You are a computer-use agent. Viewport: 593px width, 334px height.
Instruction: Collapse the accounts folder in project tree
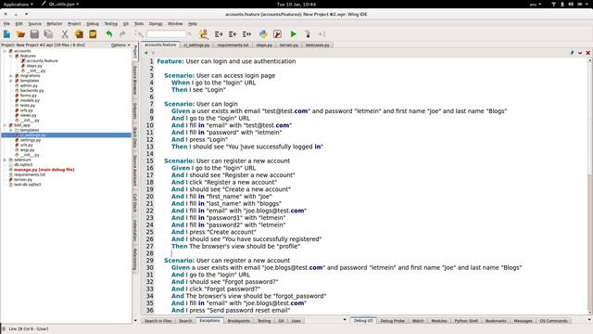[5, 51]
